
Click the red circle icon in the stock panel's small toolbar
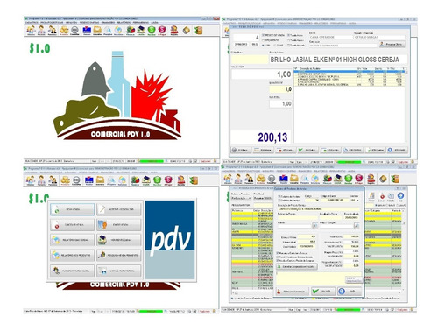coord(382,196)
